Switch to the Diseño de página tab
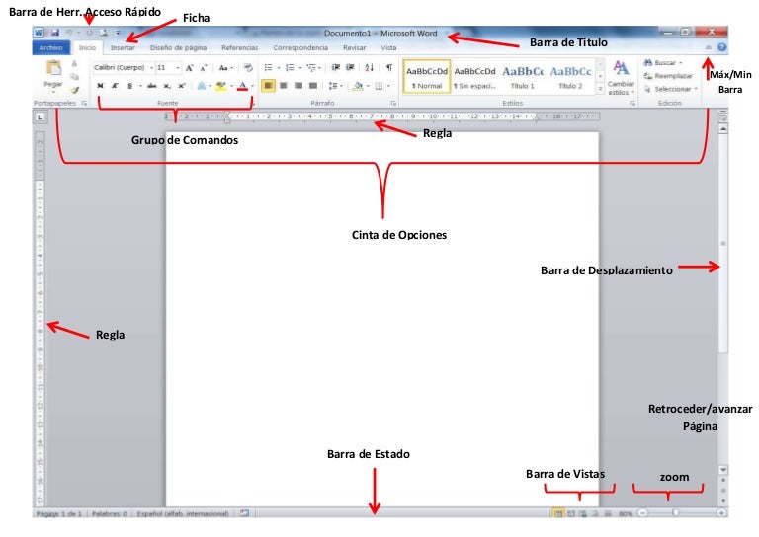 coord(179,47)
